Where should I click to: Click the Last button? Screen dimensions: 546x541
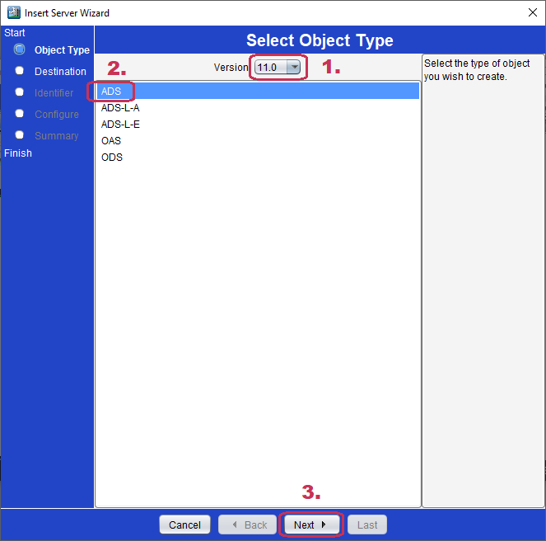(367, 525)
